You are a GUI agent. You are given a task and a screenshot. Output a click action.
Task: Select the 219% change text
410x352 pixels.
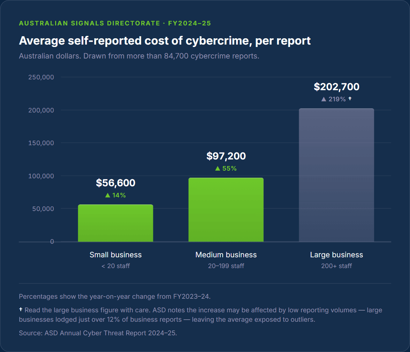337,99
